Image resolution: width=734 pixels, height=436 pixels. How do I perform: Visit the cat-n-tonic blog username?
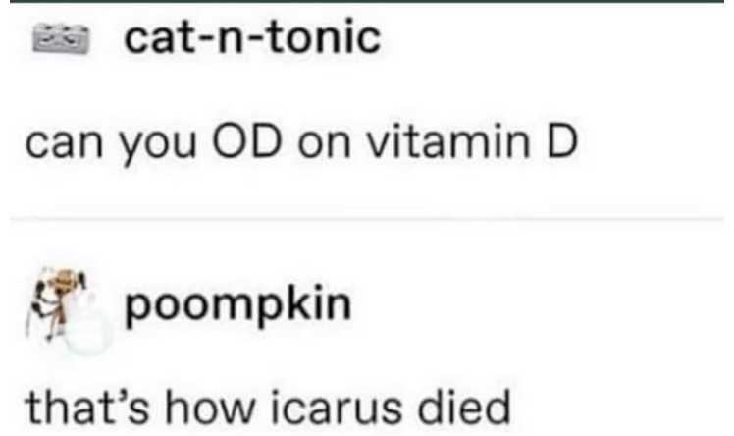click(x=252, y=38)
